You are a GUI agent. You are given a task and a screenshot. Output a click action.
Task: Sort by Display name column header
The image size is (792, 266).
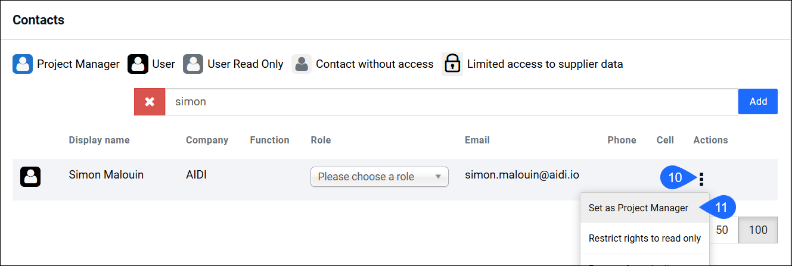(99, 140)
